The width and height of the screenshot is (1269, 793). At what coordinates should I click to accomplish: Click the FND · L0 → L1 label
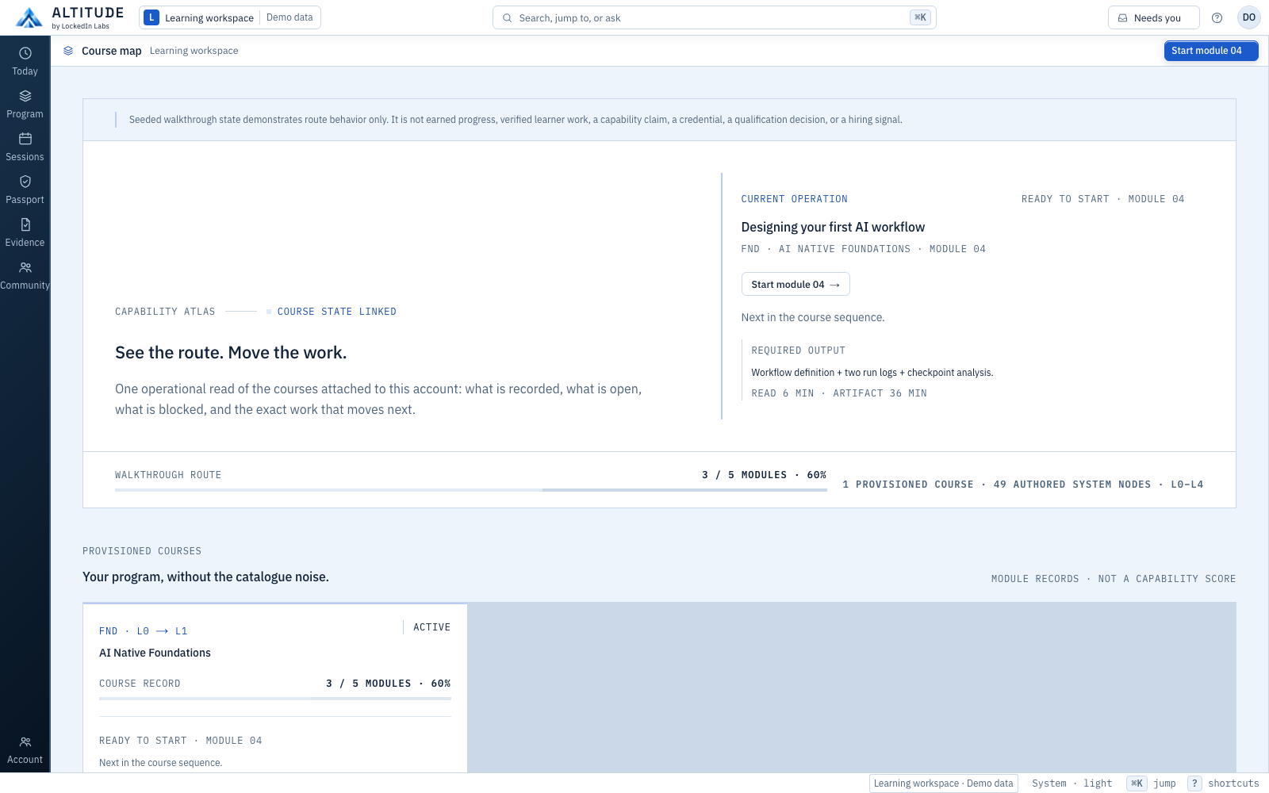[x=144, y=631]
